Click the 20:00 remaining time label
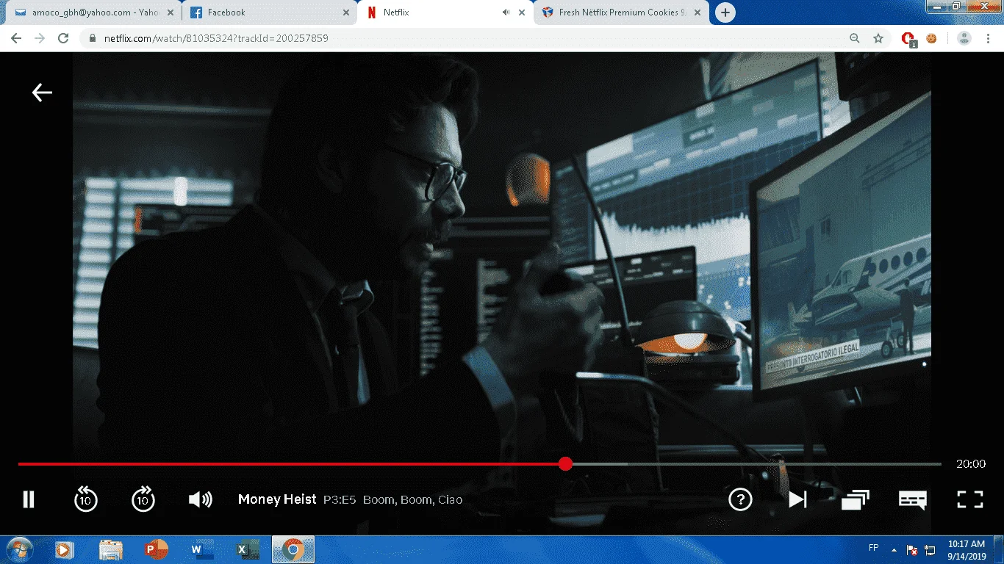 pyautogui.click(x=970, y=464)
